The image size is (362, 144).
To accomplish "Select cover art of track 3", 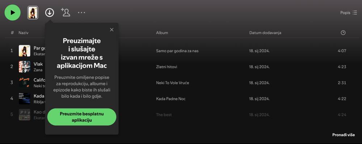I will click(25, 82).
